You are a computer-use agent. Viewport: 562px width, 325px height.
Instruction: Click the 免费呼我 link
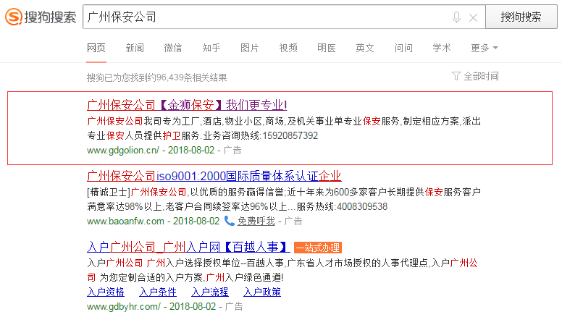point(256,221)
